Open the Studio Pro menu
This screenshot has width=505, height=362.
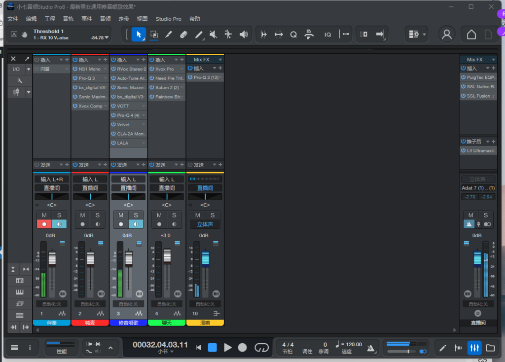(x=168, y=19)
